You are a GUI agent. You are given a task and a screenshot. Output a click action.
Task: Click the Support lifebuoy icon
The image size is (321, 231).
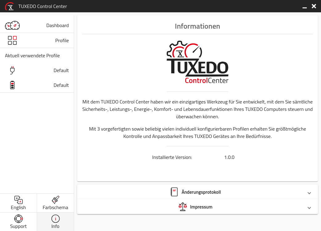tap(19, 219)
